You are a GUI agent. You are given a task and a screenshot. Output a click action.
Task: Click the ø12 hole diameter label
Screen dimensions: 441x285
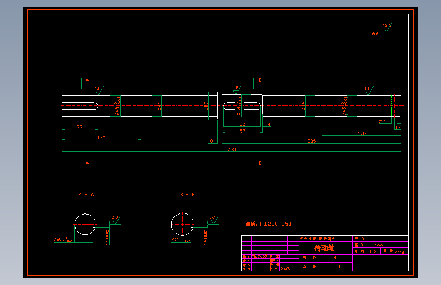pyautogui.click(x=383, y=121)
